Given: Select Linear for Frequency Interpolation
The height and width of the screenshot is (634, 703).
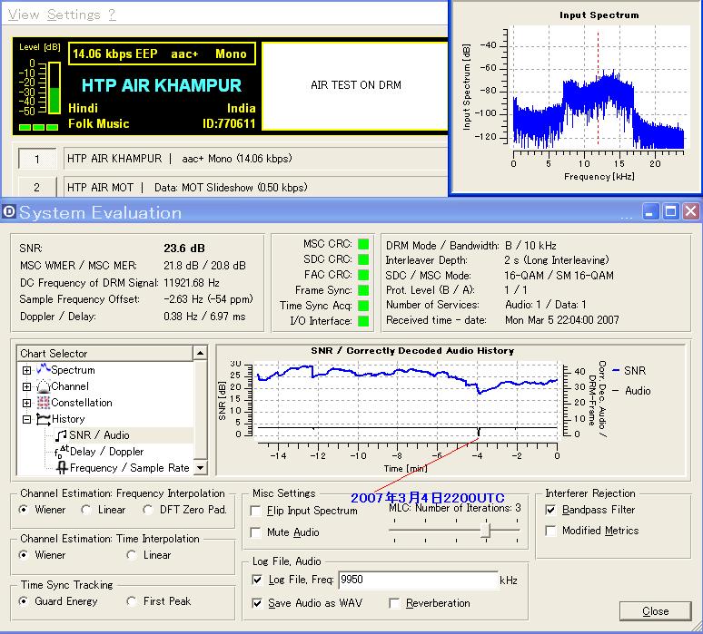Looking at the screenshot, I should click(x=86, y=510).
